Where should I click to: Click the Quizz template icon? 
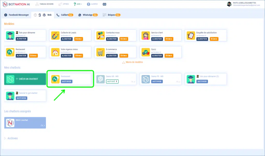pos(145,52)
